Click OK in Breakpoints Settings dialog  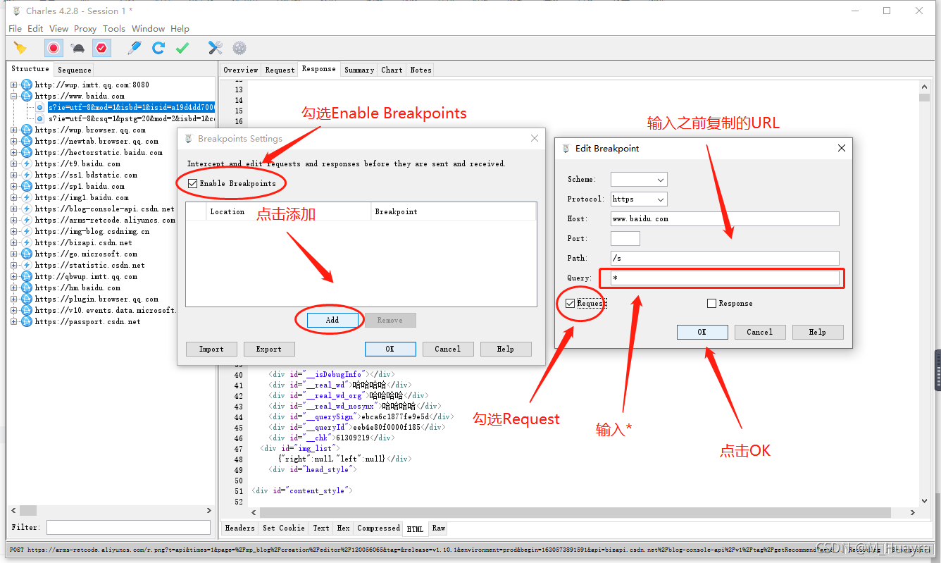click(390, 349)
